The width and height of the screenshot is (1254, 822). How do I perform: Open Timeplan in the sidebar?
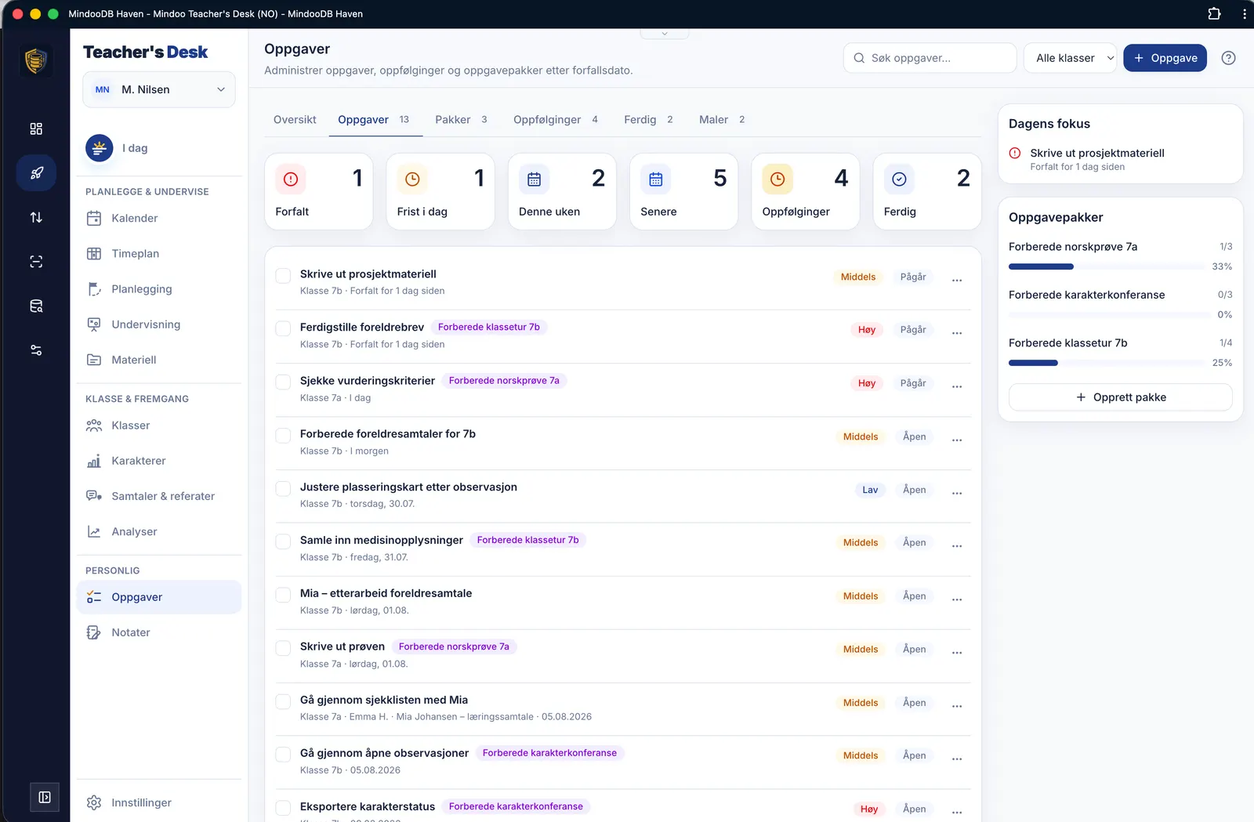pos(159,253)
